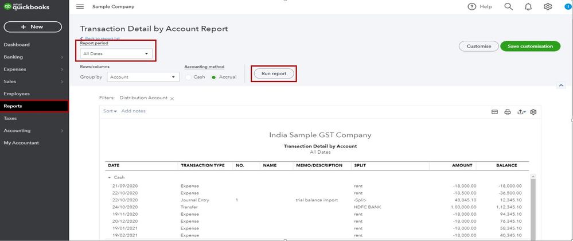Viewport: 573px width, 241px height.
Task: Click the Help question mark icon
Action: 472,7
